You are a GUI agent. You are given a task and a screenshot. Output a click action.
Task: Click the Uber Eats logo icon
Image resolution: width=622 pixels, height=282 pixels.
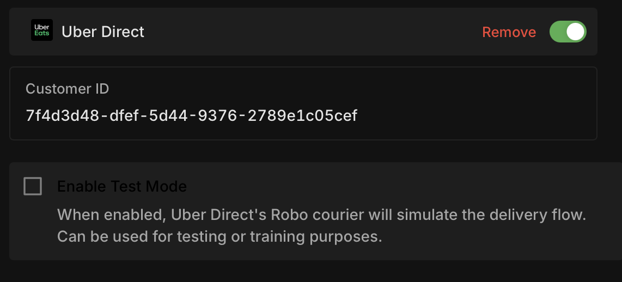42,30
